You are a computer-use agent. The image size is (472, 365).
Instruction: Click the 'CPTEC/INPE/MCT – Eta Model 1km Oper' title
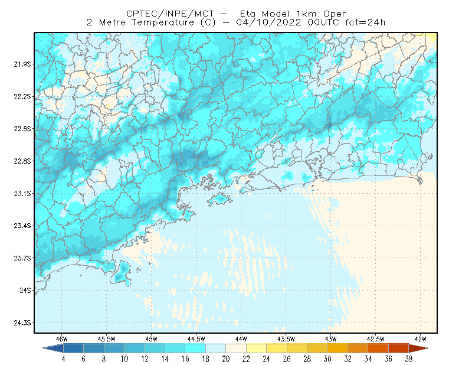point(236,14)
